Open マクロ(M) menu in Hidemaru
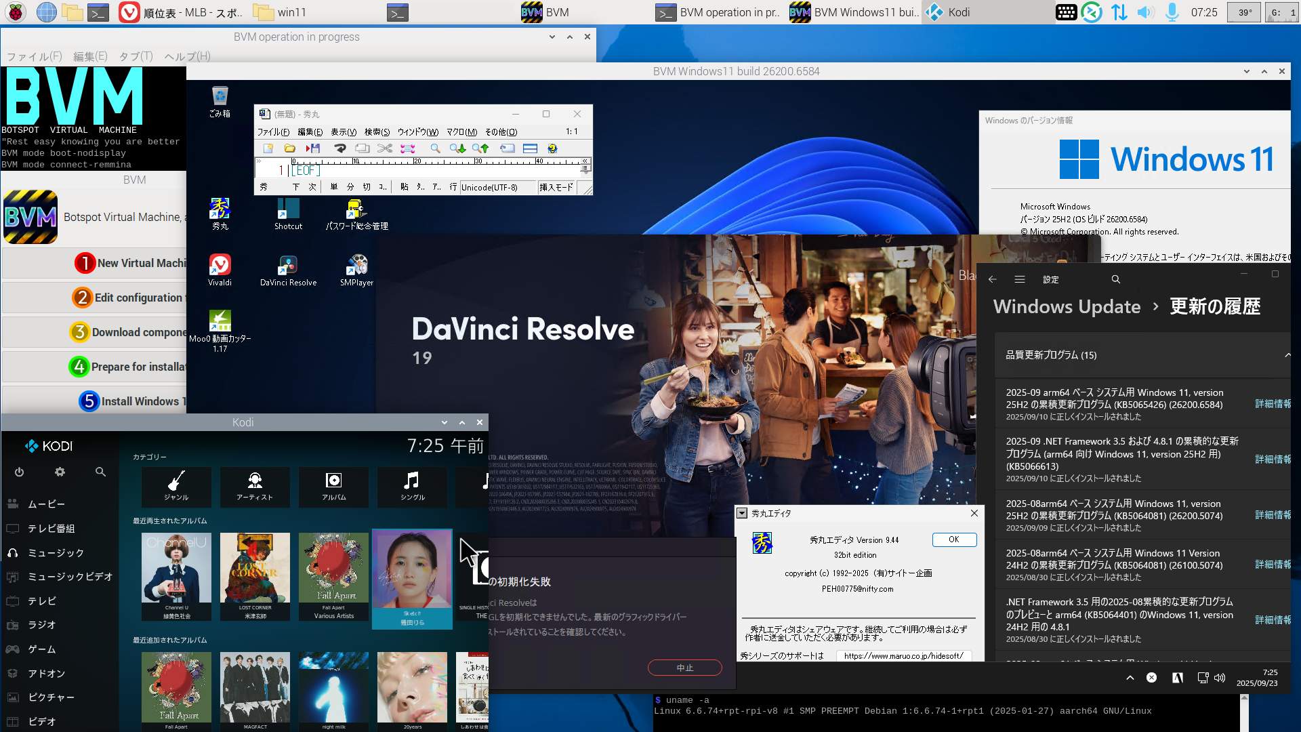 pyautogui.click(x=461, y=132)
